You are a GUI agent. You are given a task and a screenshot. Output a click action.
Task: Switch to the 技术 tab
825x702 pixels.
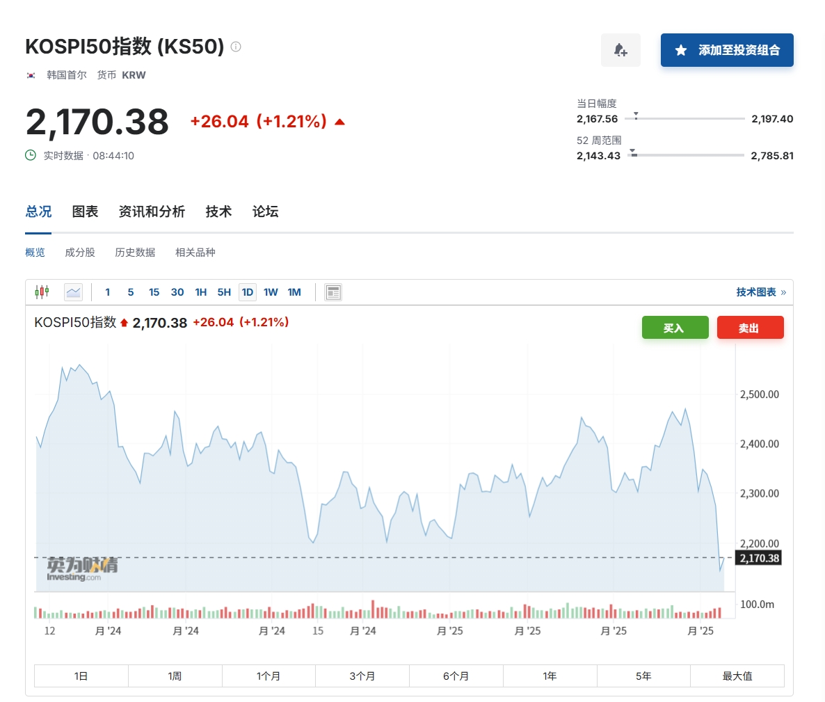tap(218, 212)
